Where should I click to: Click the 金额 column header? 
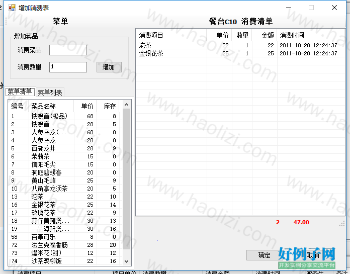pos(265,35)
